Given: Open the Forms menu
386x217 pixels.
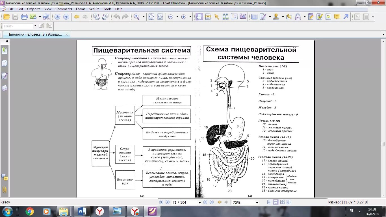Looking at the screenshot, I should pyautogui.click(x=81, y=9).
